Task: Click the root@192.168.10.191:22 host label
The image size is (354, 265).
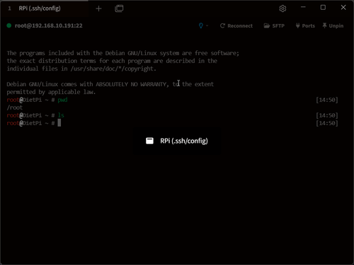Action: pos(49,25)
